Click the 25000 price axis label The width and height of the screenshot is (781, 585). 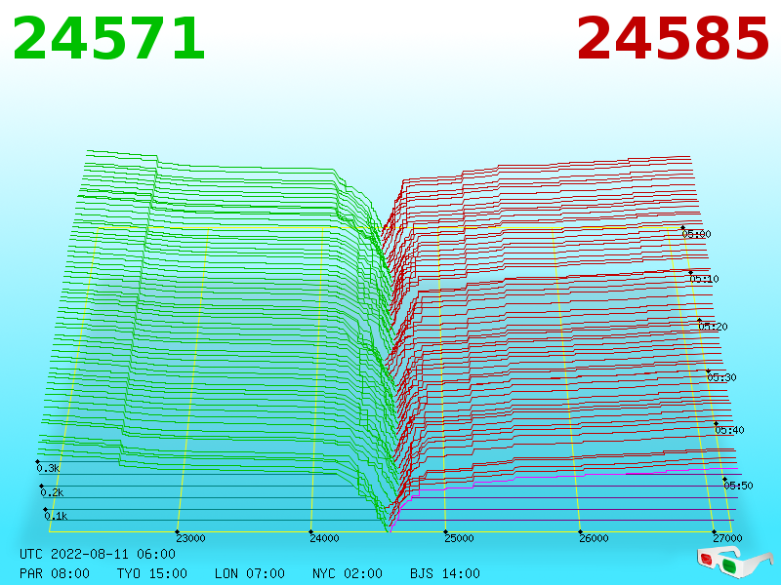pos(459,538)
